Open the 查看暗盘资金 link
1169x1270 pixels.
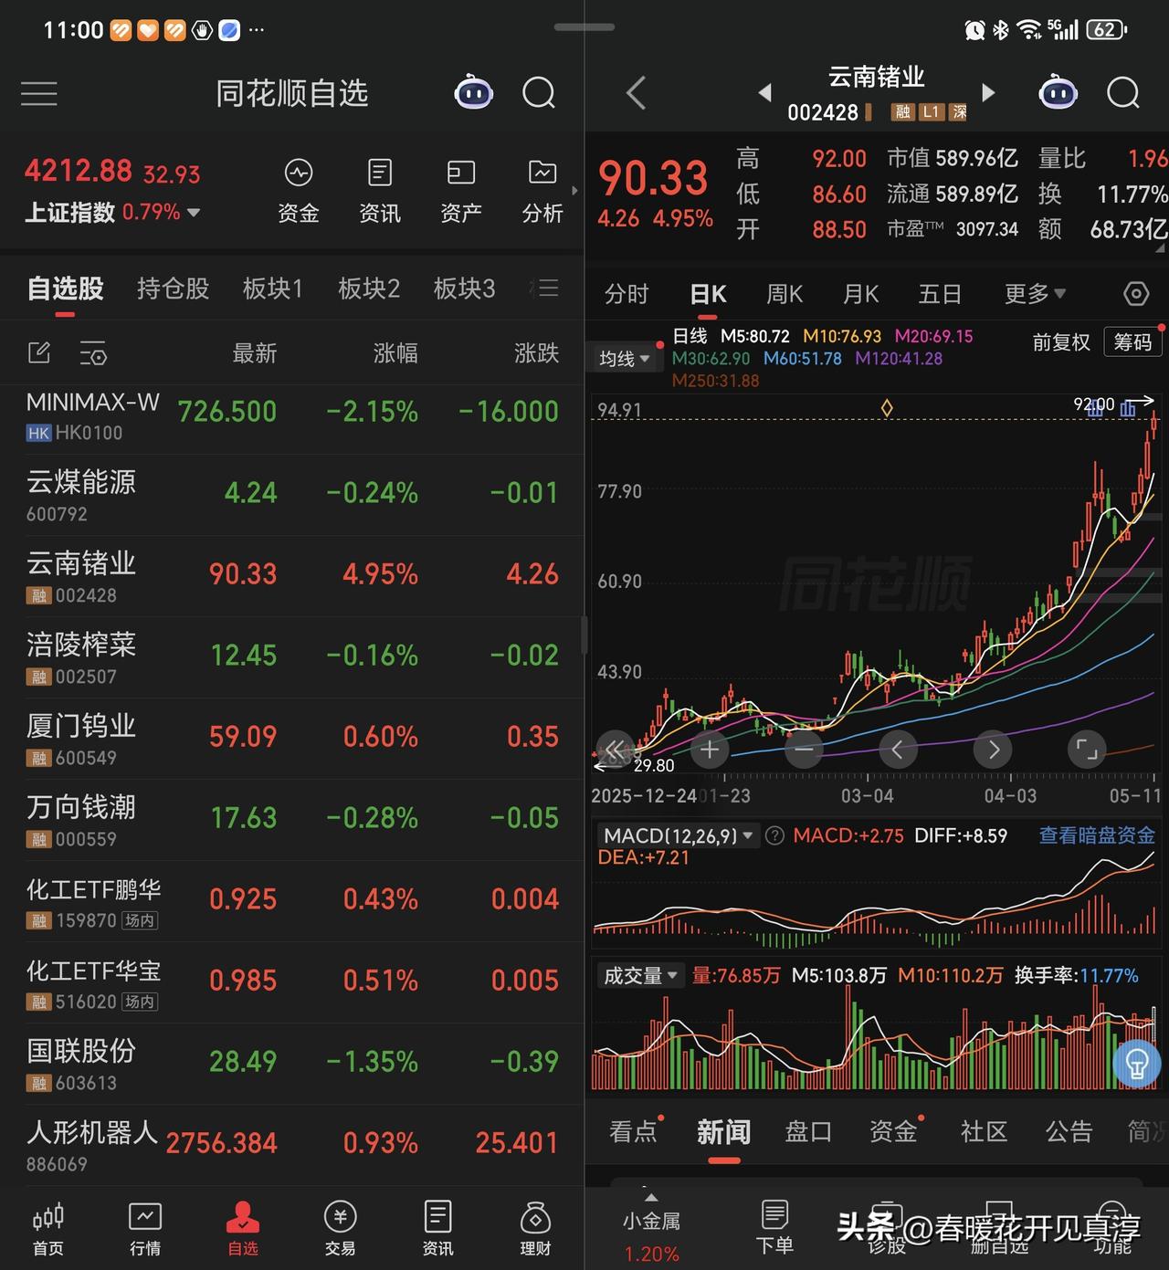tap(1097, 835)
